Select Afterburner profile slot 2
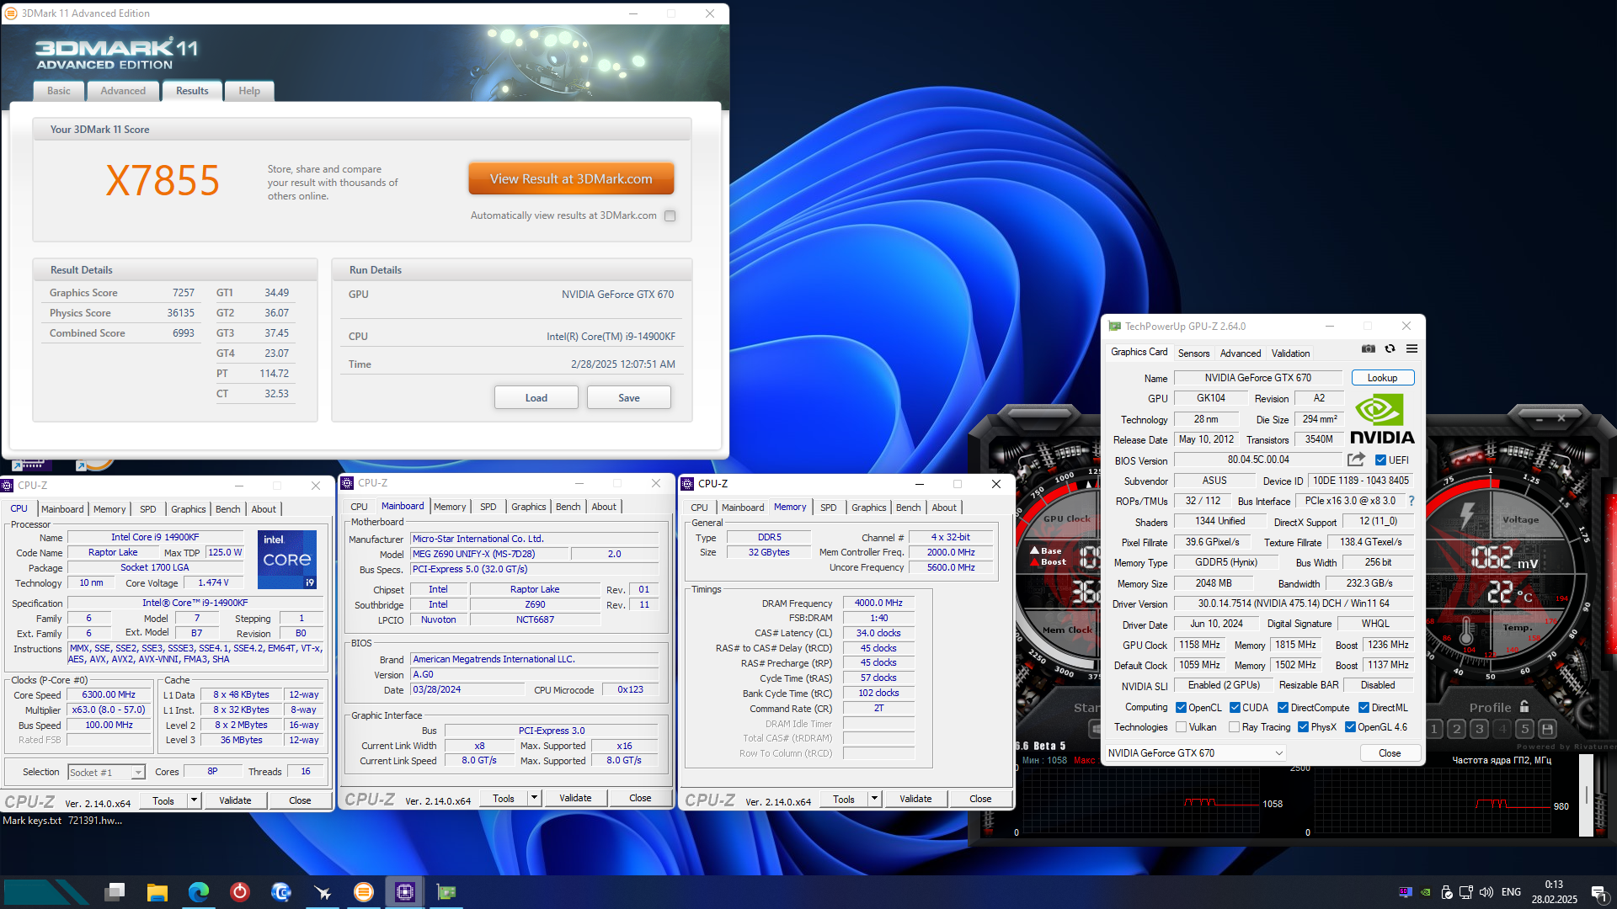The width and height of the screenshot is (1617, 909). pyautogui.click(x=1457, y=729)
